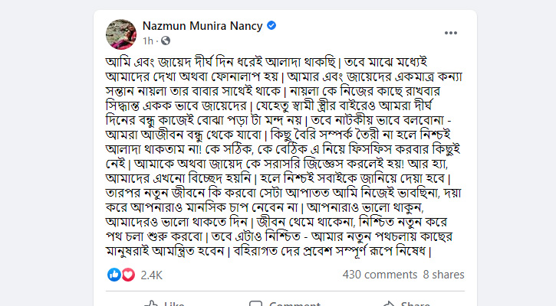View the 2.4K reactions count list
556x306 pixels.
point(152,274)
